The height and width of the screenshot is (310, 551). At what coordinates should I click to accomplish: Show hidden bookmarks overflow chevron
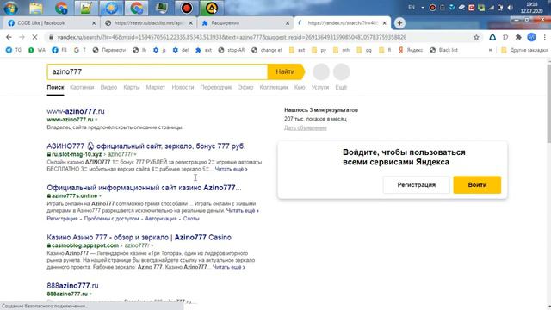[491, 50]
